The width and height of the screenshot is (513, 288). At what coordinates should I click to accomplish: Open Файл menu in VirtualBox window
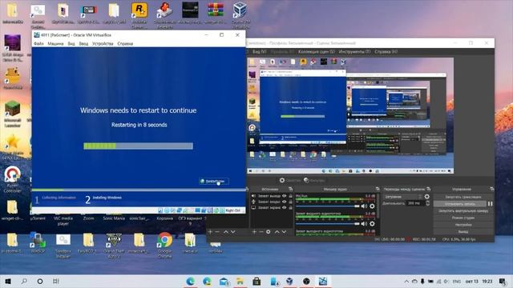(x=38, y=43)
